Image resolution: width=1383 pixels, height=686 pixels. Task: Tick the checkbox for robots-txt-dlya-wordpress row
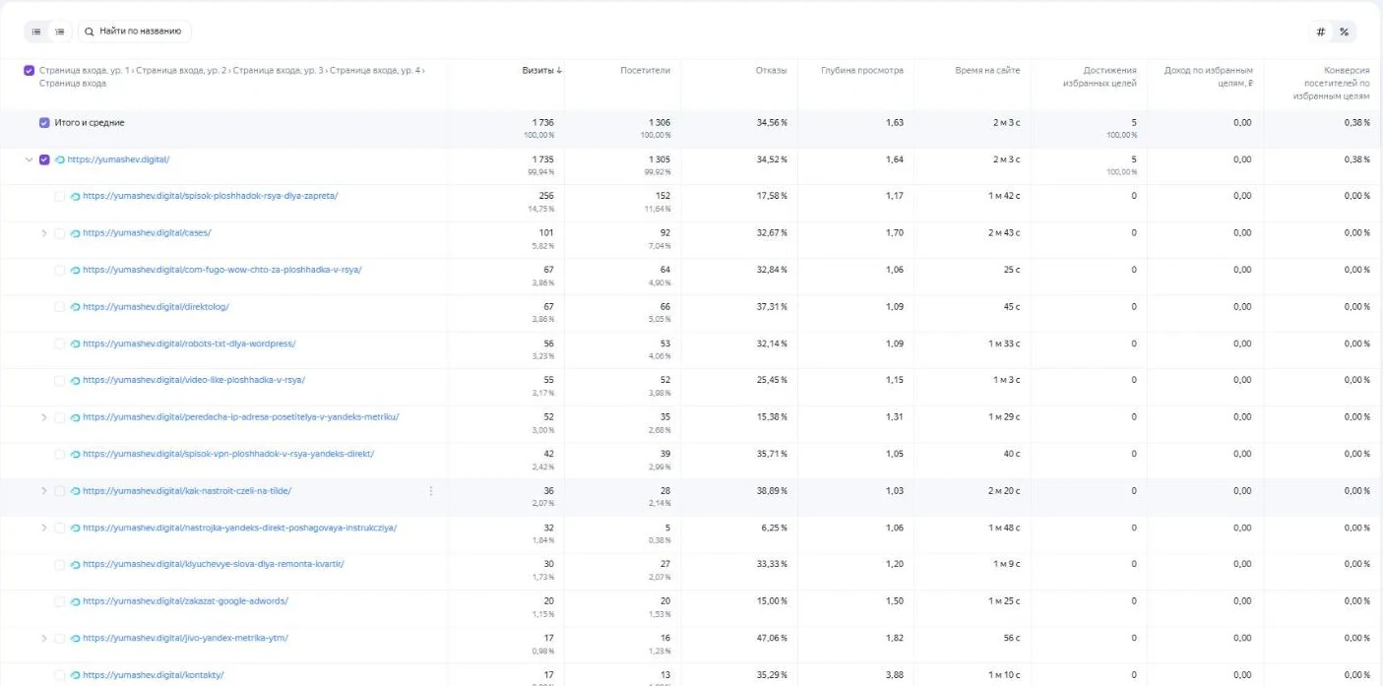coord(60,343)
